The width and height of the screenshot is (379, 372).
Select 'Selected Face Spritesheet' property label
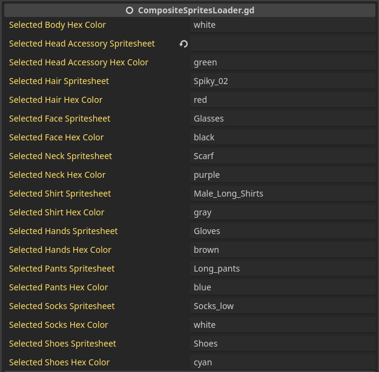pos(60,119)
